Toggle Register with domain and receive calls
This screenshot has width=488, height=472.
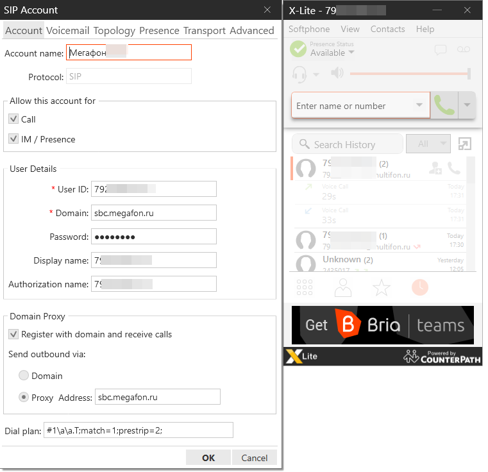click(x=13, y=334)
